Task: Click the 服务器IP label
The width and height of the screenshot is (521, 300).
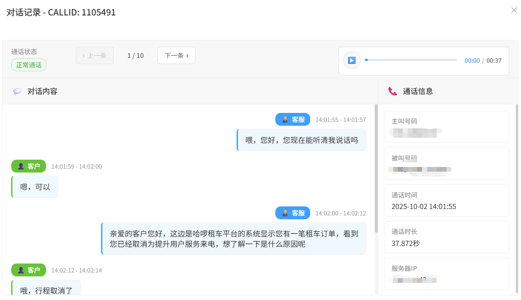Action: 404,268
